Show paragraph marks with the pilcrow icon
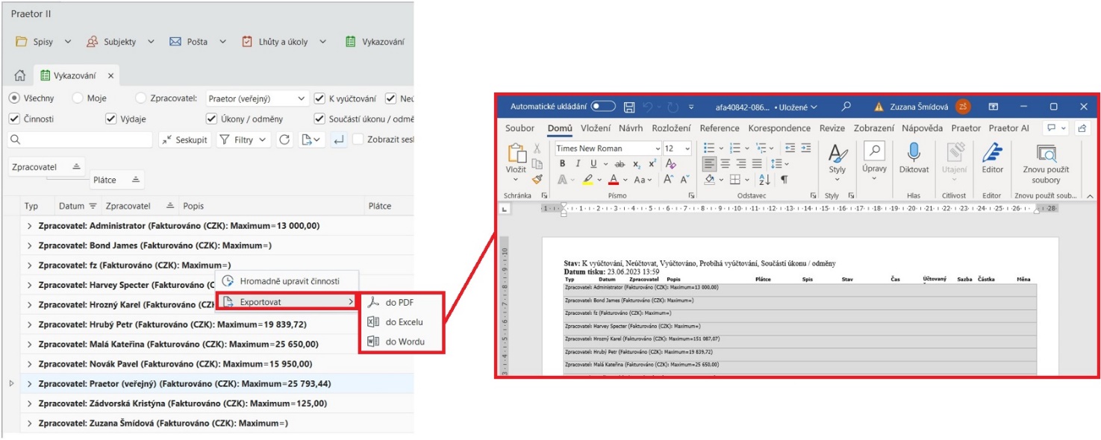The height and width of the screenshot is (440, 1101). coord(784,180)
